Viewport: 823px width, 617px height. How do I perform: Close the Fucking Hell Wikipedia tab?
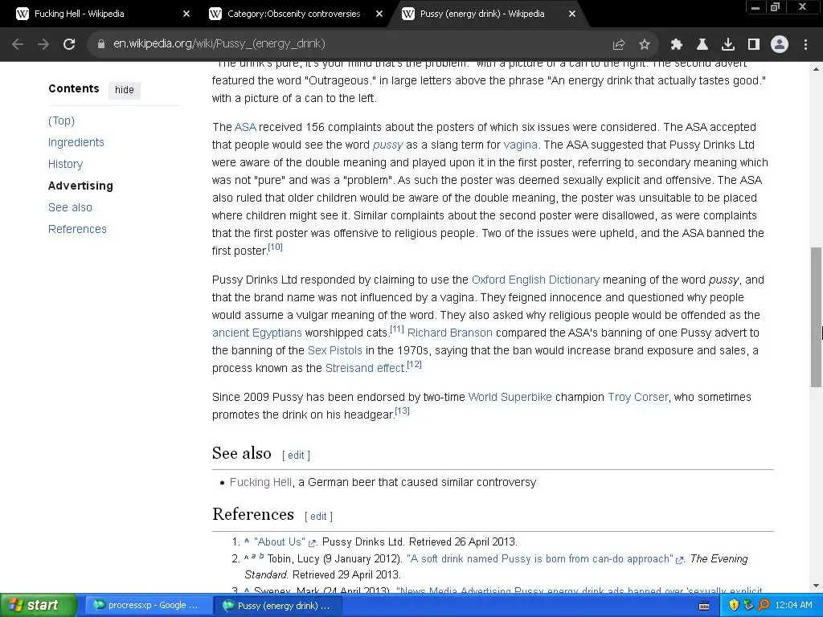(186, 14)
